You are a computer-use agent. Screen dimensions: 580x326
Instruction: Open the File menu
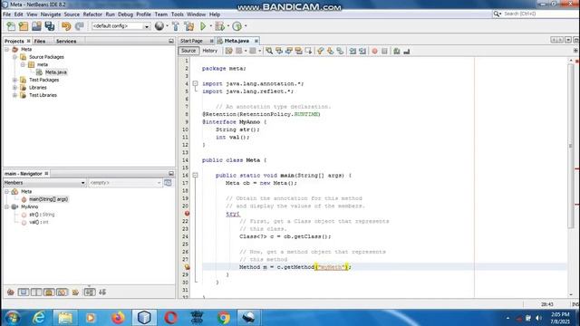(x=7, y=14)
